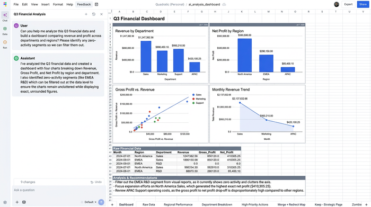Switch to the Dashboard sheet tab
The image size is (371, 207).
click(x=126, y=204)
